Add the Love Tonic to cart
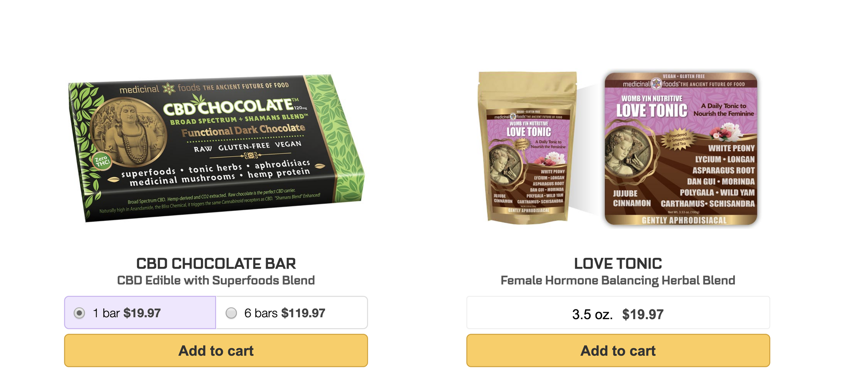 618,351
